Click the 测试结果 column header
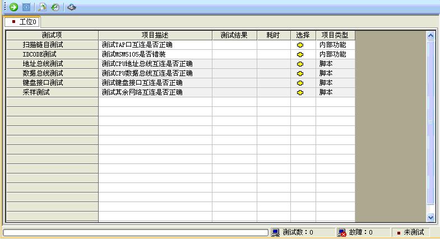This screenshot has height=239, width=440. tap(234, 35)
